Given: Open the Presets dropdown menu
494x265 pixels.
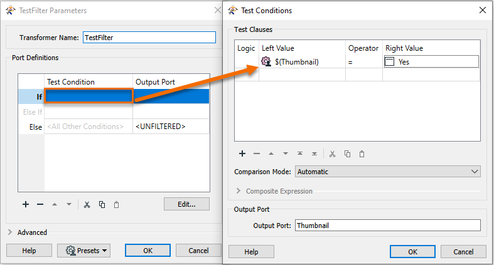Looking at the screenshot, I should pyautogui.click(x=84, y=251).
